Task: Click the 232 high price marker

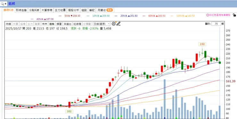Action: tap(202, 44)
